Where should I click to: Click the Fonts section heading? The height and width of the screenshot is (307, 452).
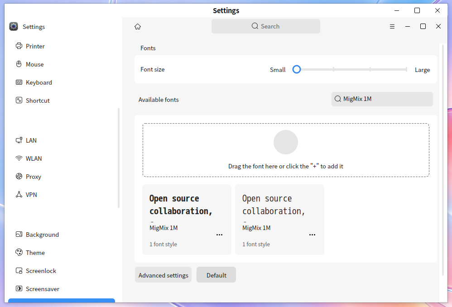point(148,48)
